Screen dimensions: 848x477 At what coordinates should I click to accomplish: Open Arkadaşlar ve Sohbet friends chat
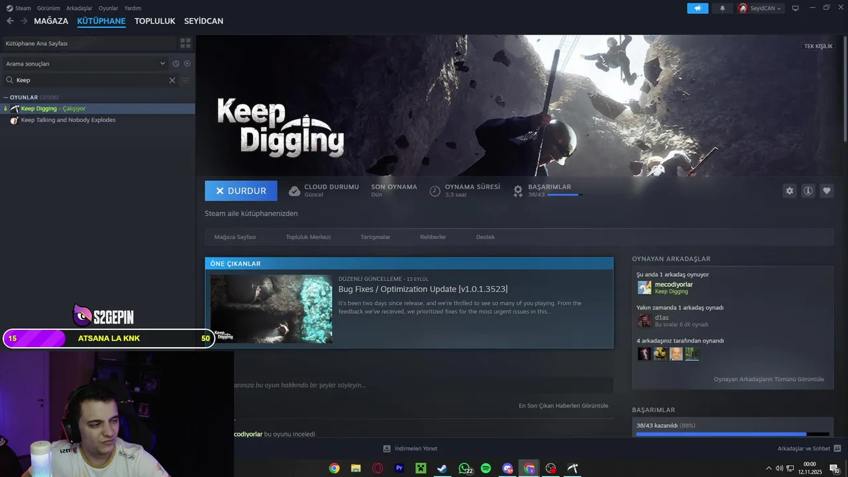[x=809, y=449]
